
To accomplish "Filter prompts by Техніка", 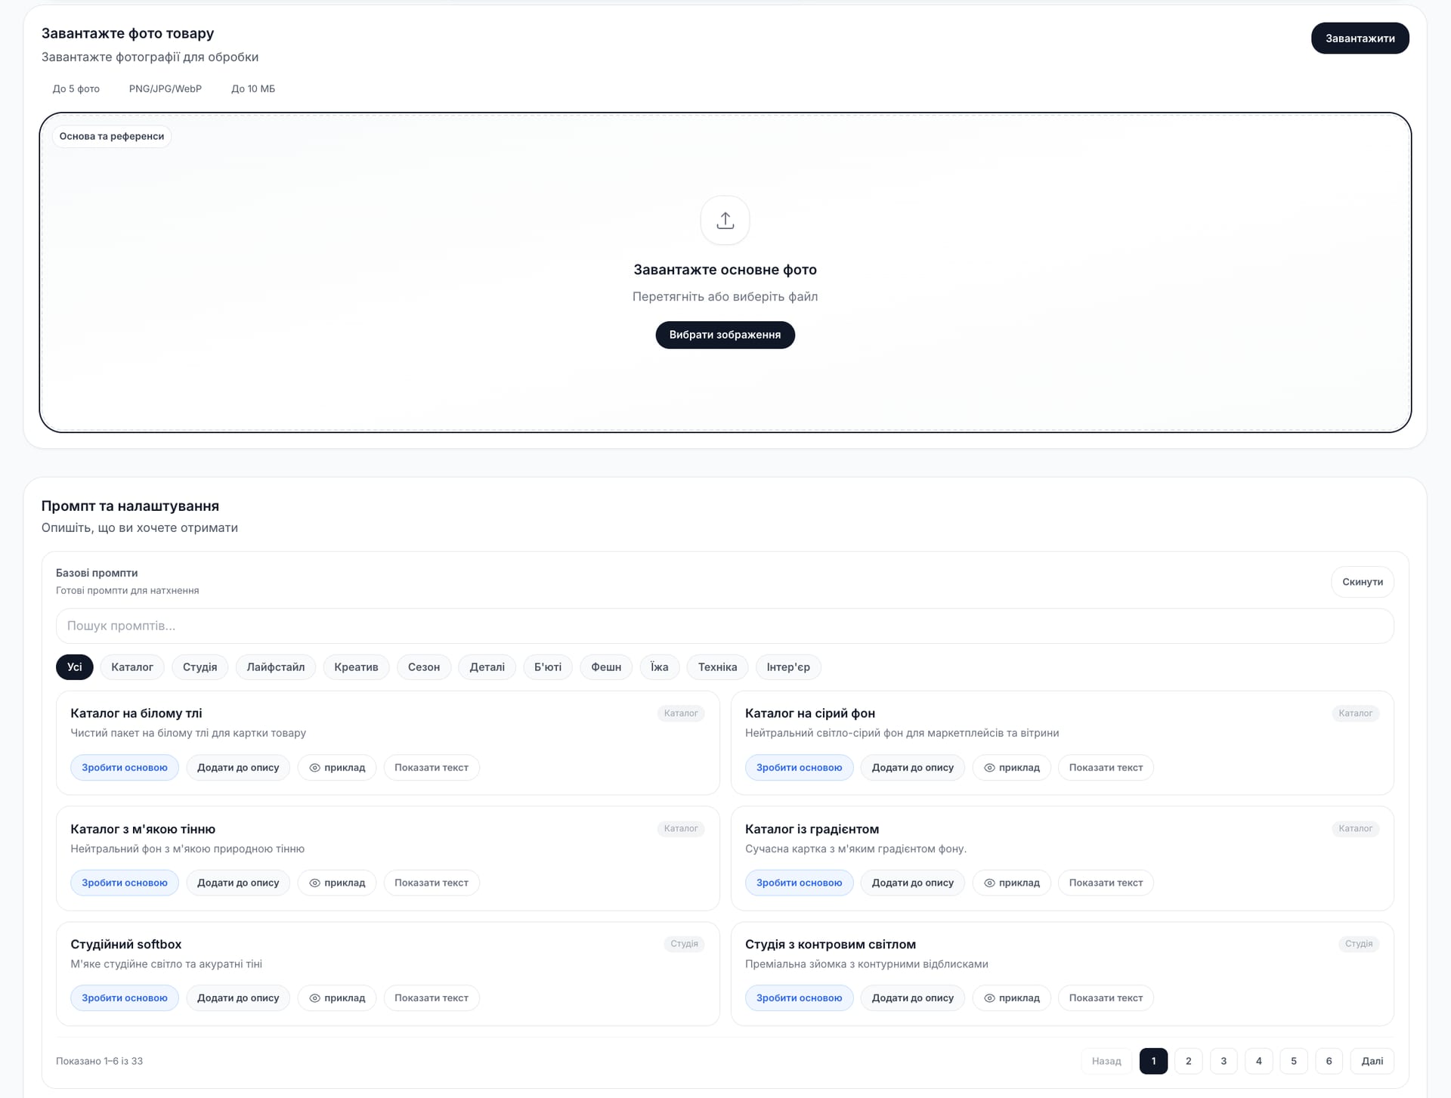I will click(717, 667).
